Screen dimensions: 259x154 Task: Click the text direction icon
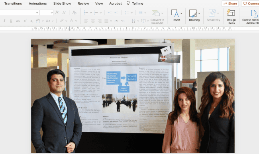pos(133,21)
